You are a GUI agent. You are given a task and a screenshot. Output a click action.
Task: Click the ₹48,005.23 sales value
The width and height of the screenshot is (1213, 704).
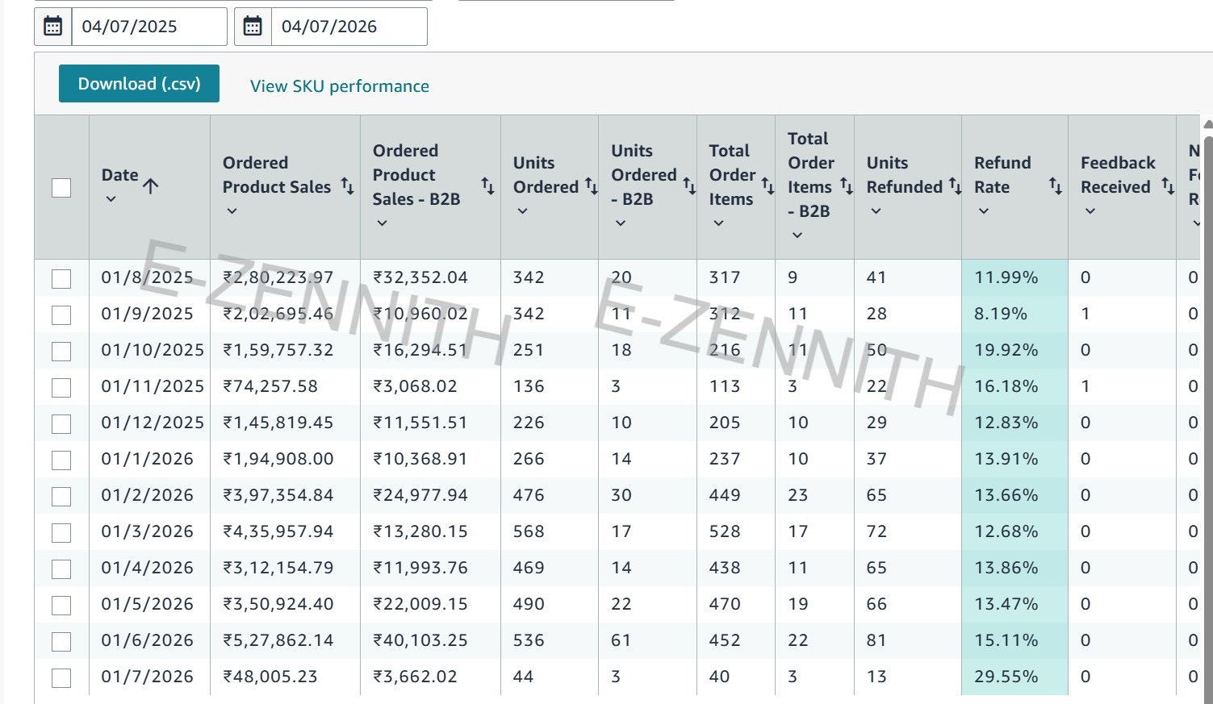(270, 677)
